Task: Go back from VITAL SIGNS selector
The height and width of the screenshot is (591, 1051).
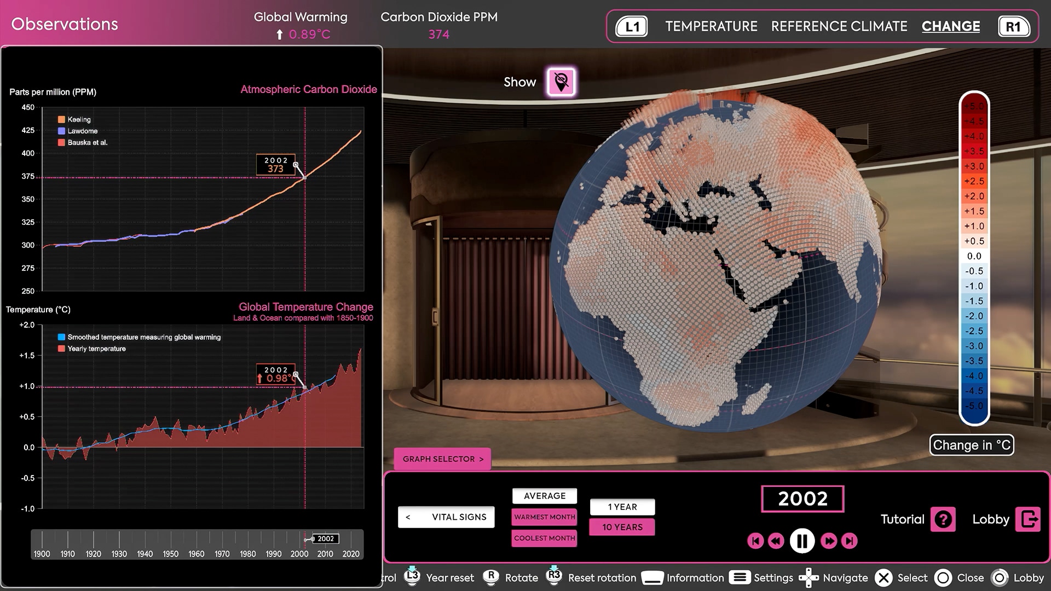Action: pyautogui.click(x=408, y=517)
